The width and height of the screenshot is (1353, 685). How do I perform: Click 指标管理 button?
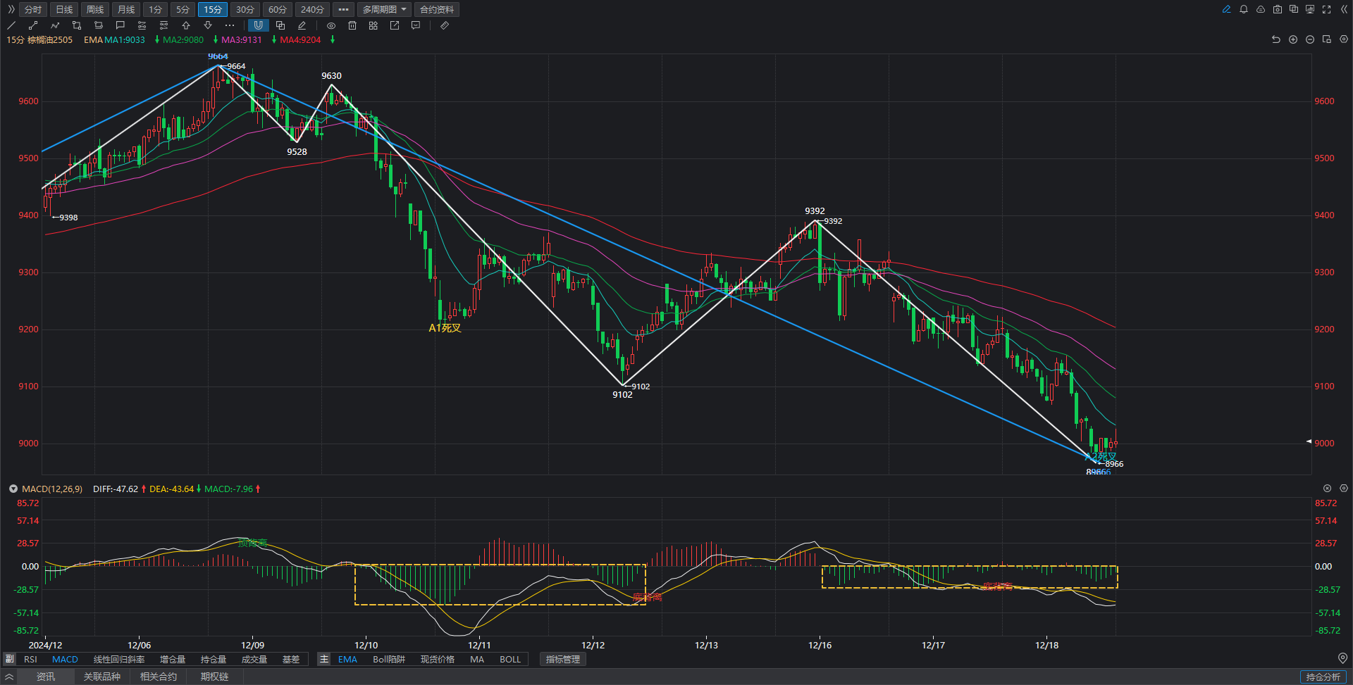click(x=563, y=660)
